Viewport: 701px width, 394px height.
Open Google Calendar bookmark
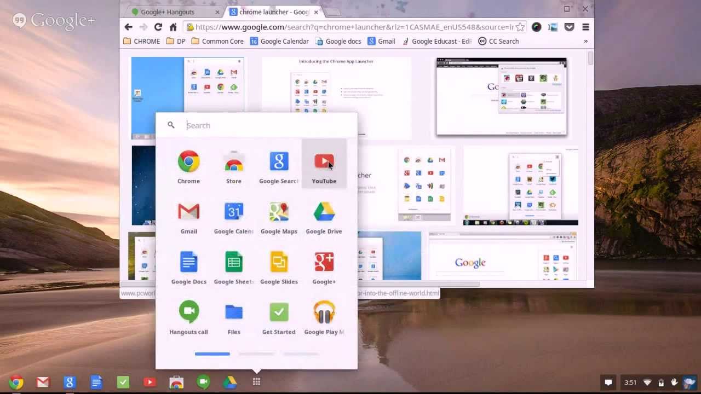pos(279,41)
